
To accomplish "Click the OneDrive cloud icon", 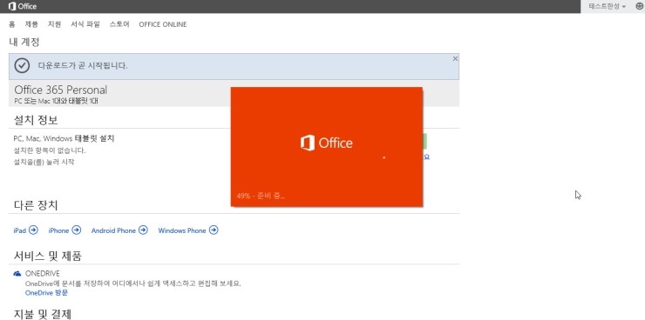I will click(x=17, y=274).
